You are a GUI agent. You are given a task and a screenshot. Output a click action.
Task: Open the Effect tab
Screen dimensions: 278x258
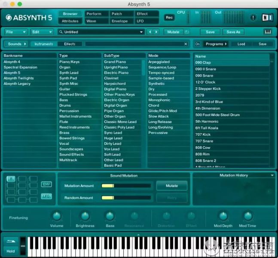pos(147,14)
